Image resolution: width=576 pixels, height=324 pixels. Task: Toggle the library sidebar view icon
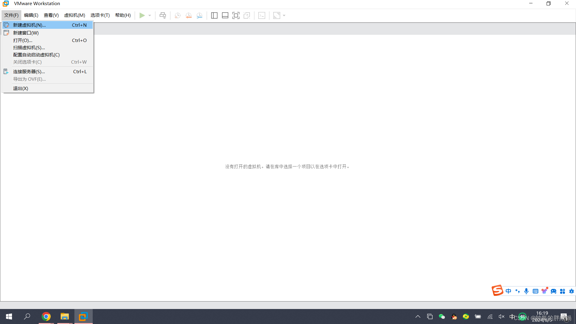214,15
